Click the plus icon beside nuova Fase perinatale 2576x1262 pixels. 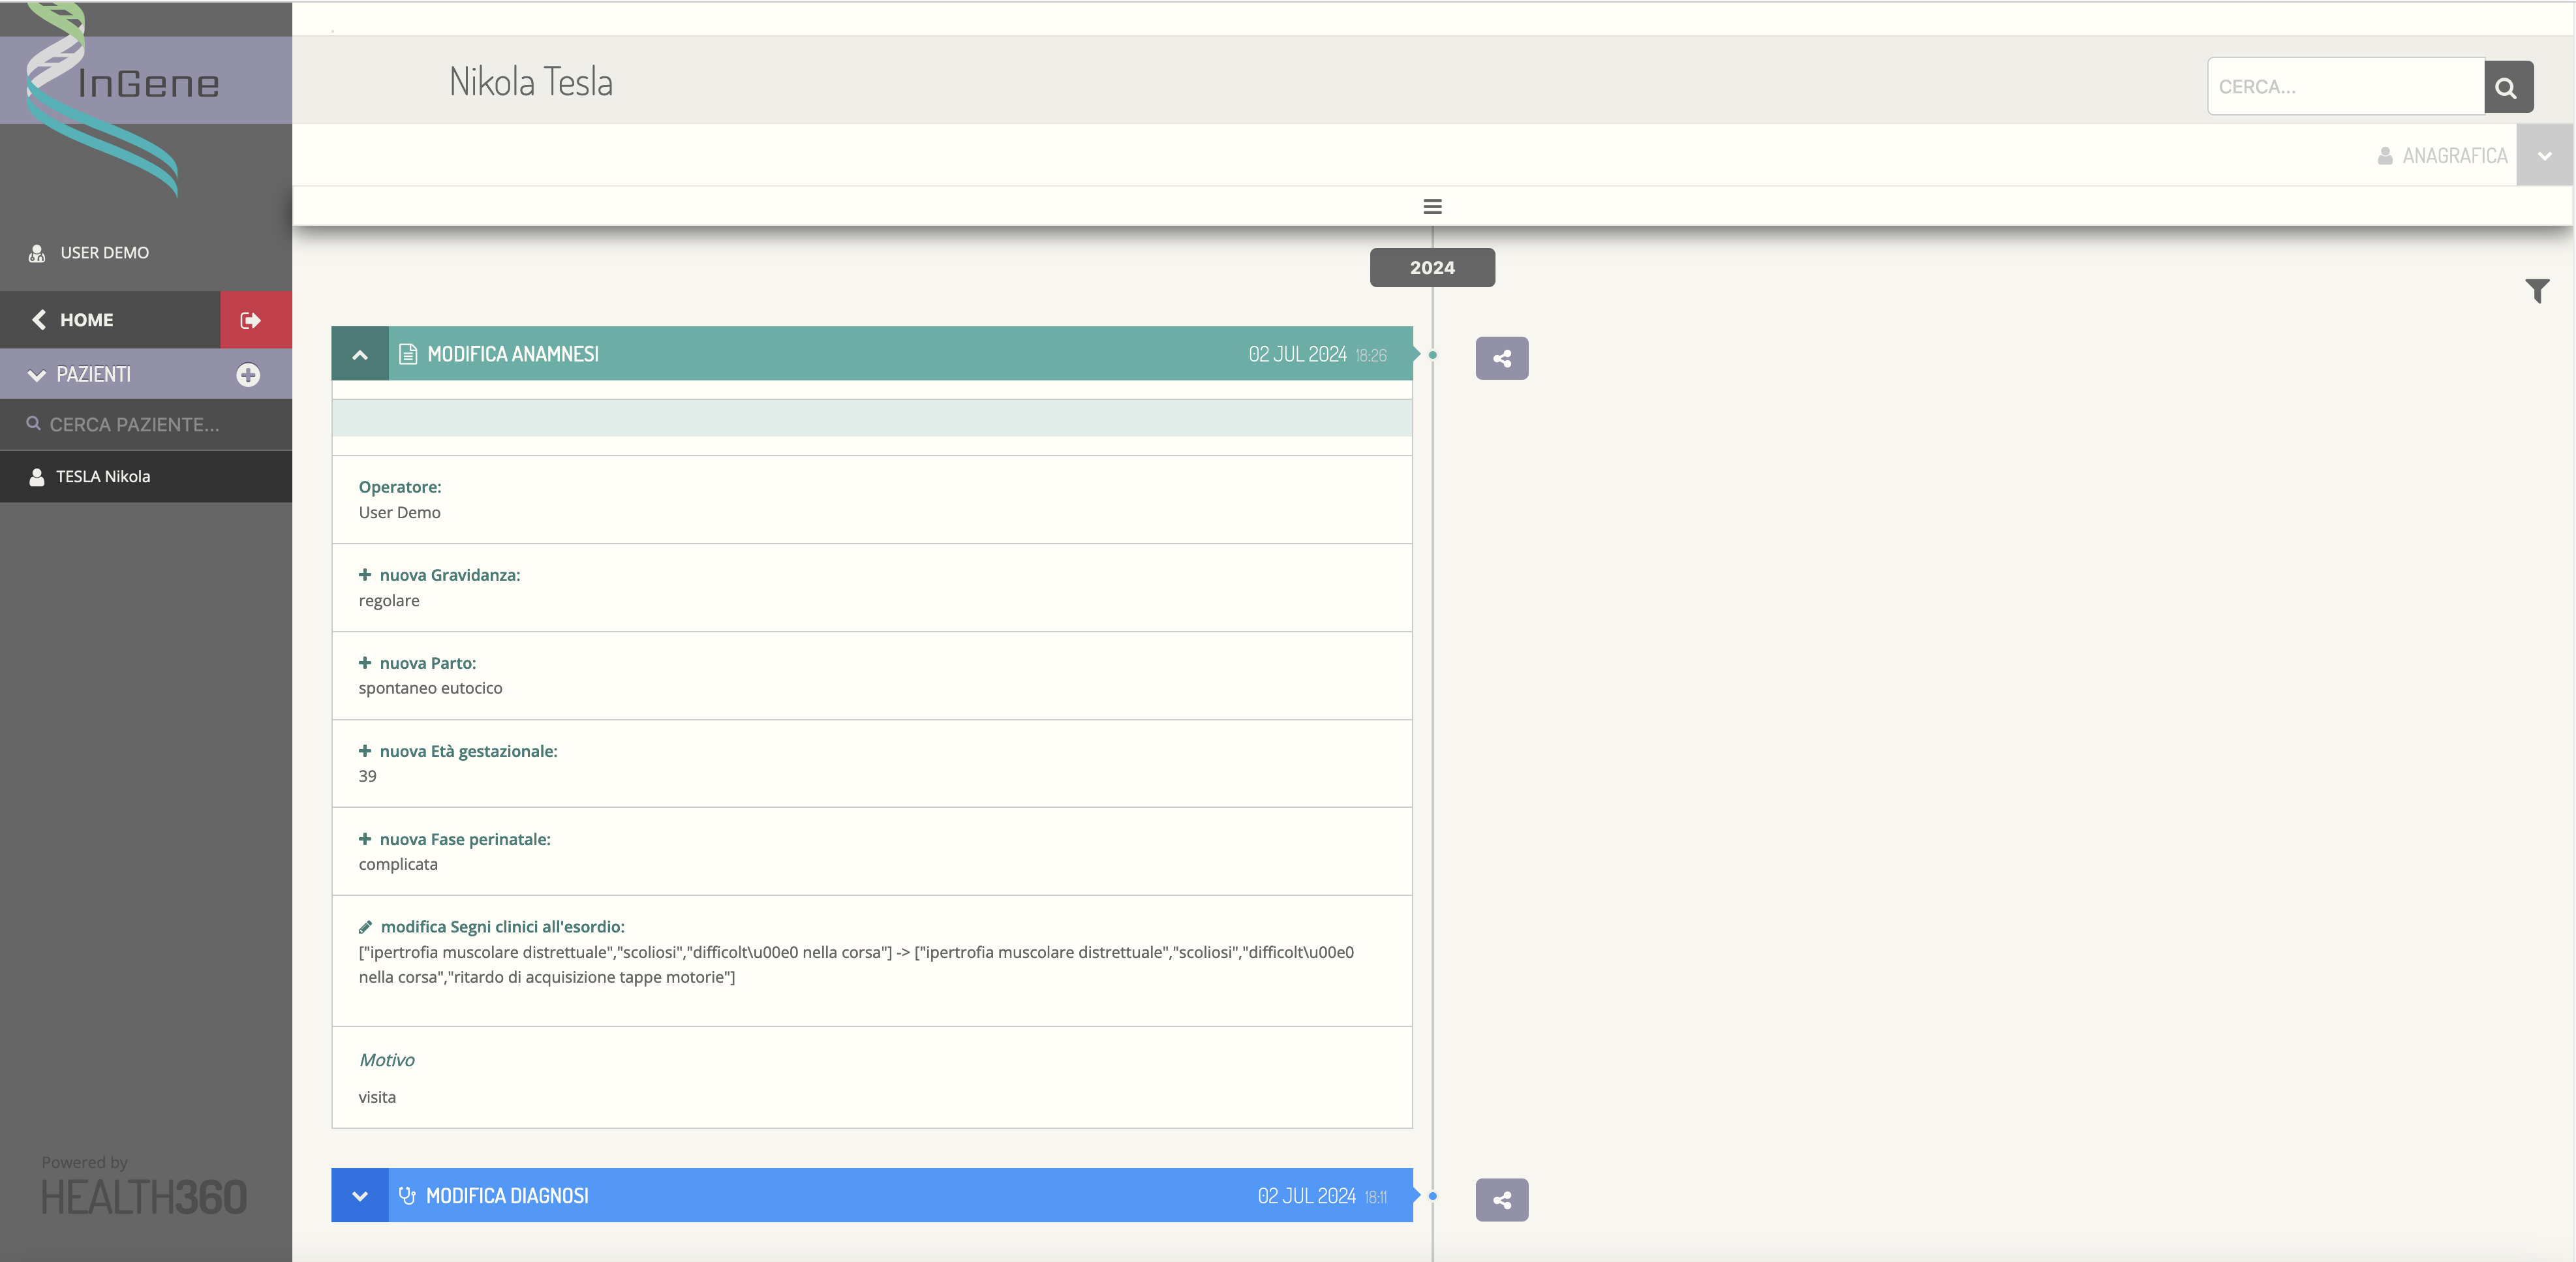[365, 839]
